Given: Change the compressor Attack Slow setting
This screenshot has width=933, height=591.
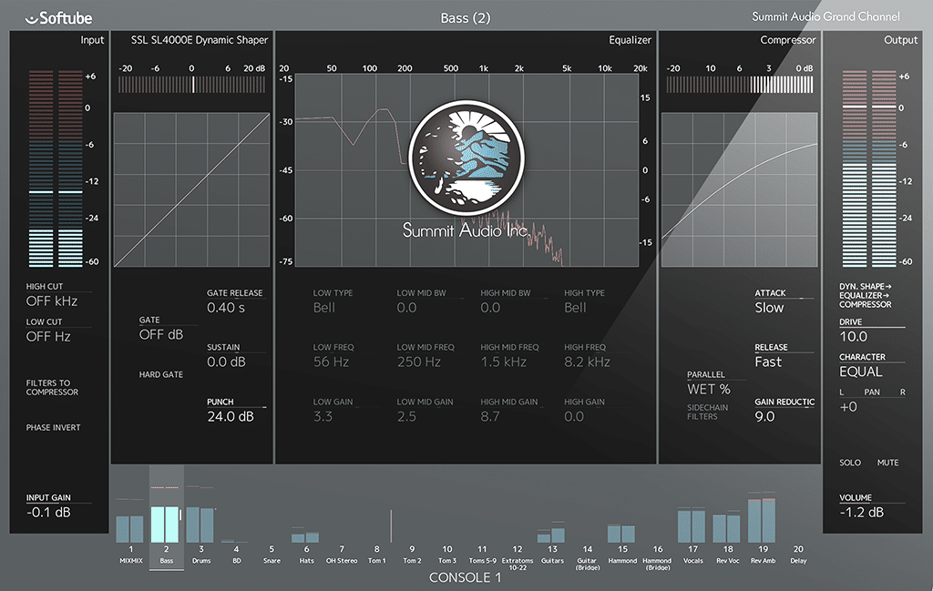Looking at the screenshot, I should pos(769,308).
